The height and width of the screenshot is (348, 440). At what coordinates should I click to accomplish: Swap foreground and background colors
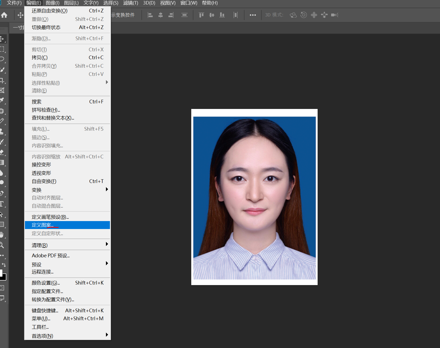pos(4,265)
